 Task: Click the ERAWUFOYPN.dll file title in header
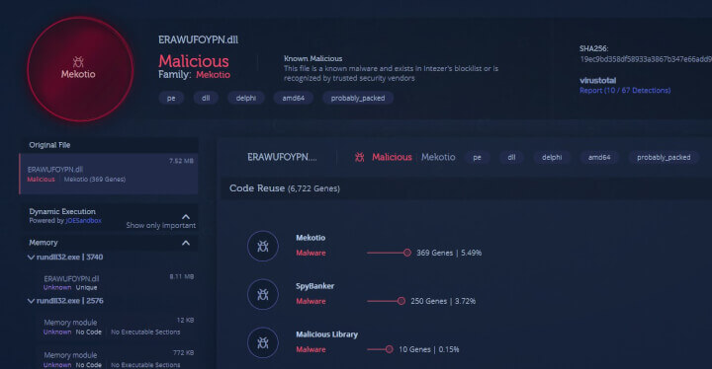(198, 39)
